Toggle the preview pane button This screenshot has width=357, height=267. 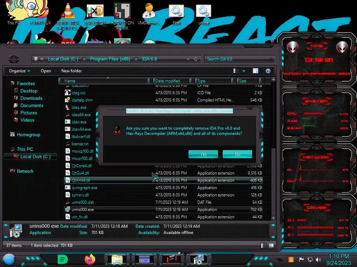256,71
